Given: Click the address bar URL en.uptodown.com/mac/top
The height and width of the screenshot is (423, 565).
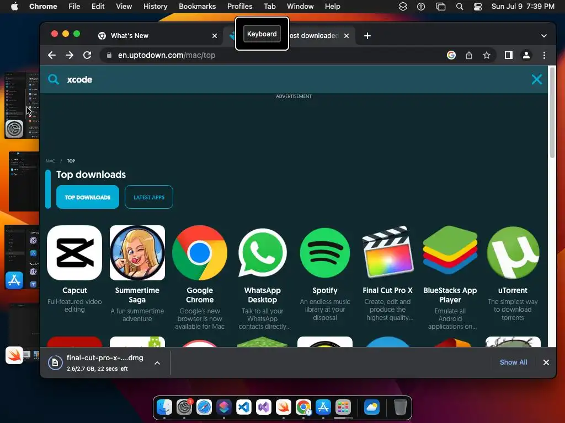Looking at the screenshot, I should 167,55.
